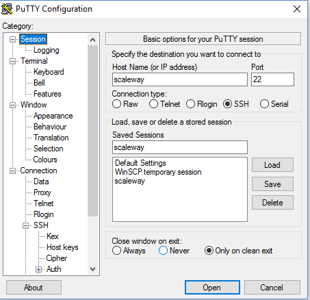Load the selected saved session
The image size is (310, 300).
[x=272, y=165]
